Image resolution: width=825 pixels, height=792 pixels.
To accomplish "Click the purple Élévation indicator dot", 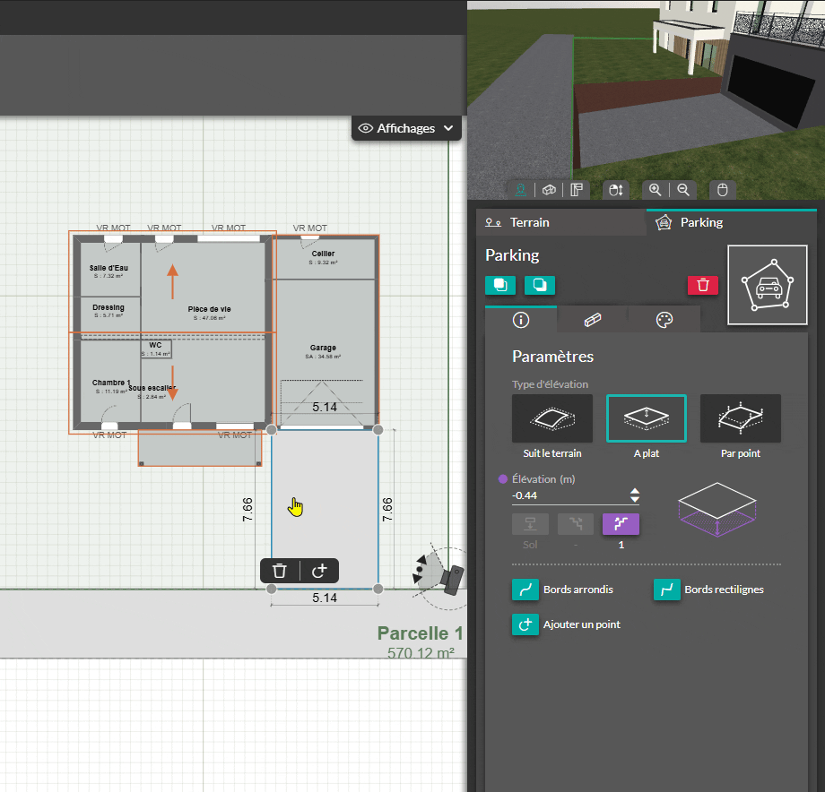I will pos(502,479).
